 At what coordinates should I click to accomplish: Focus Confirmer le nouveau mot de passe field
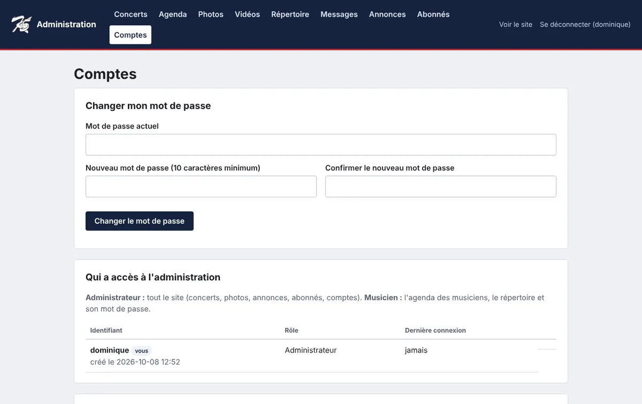(441, 186)
